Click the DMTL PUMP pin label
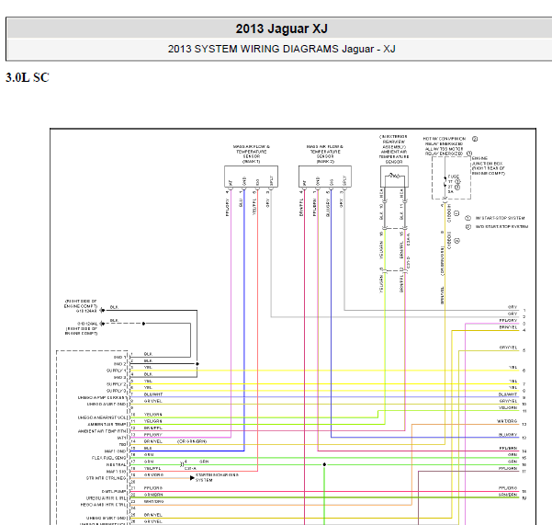 [x=114, y=492]
